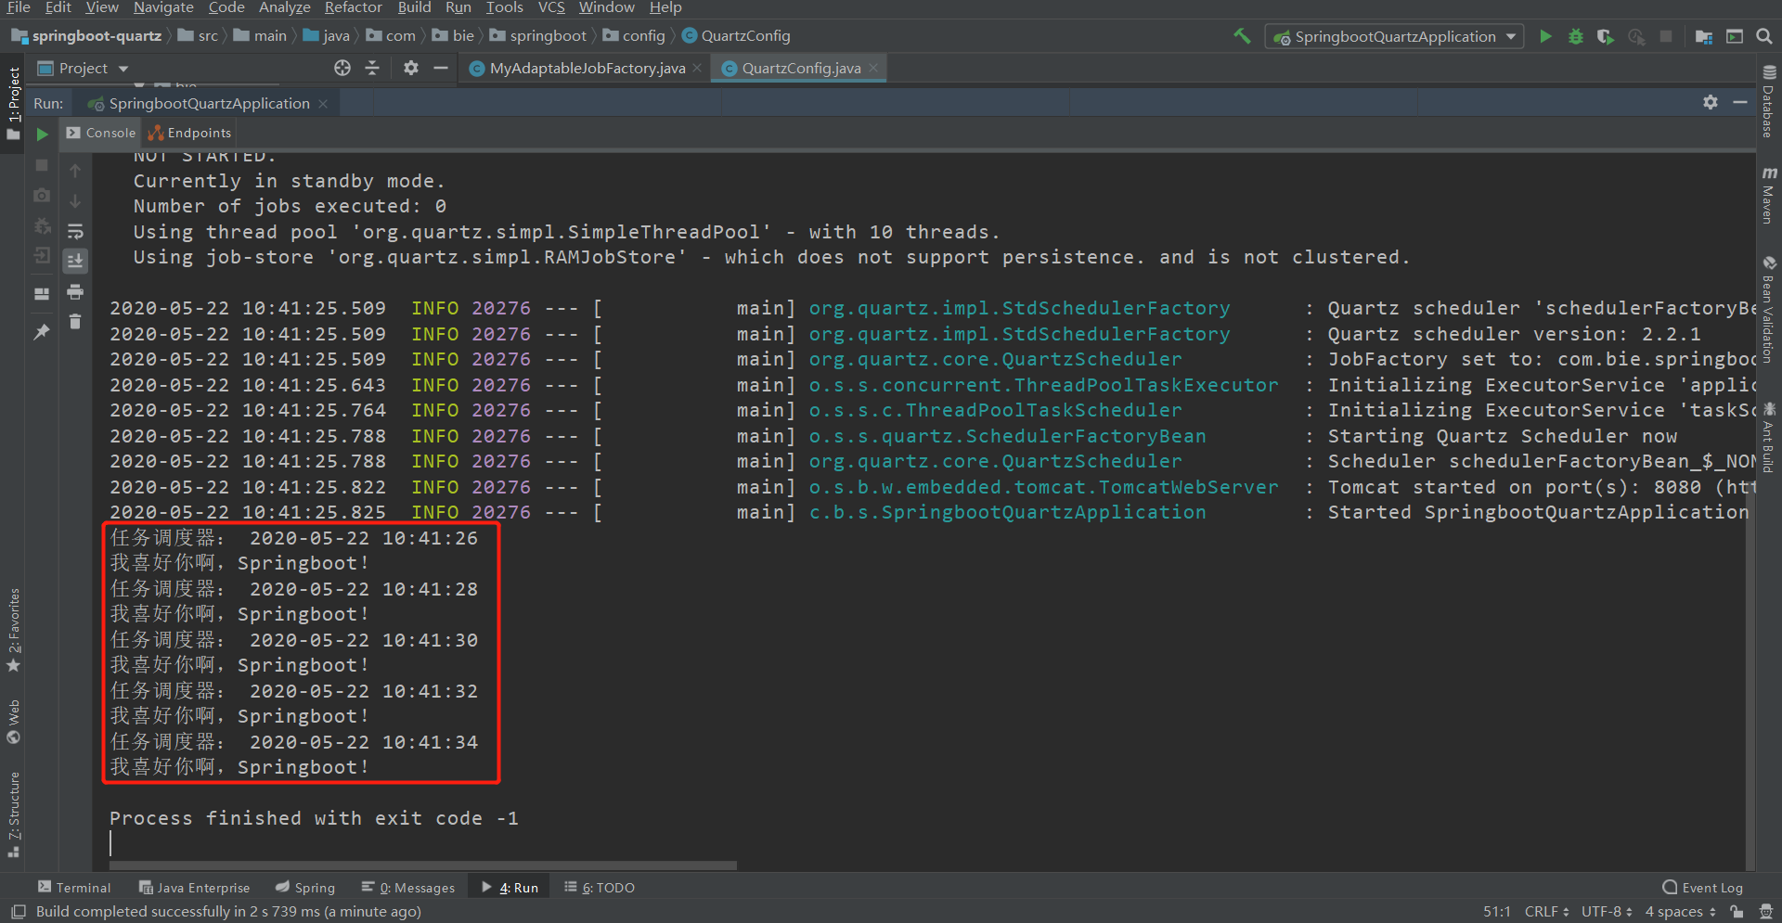Click the down arrow stack trace icon
This screenshot has width=1782, height=923.
(x=75, y=200)
